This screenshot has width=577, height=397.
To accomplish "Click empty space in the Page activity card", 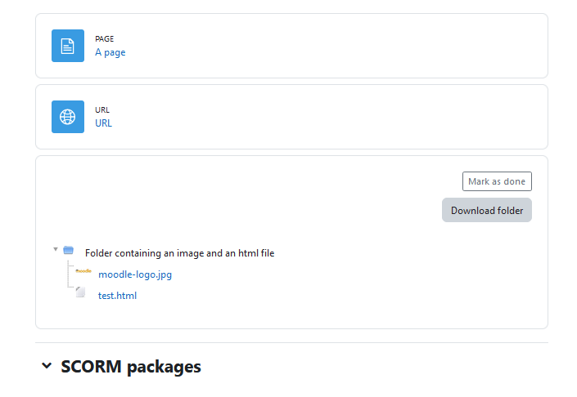I will click(331, 46).
